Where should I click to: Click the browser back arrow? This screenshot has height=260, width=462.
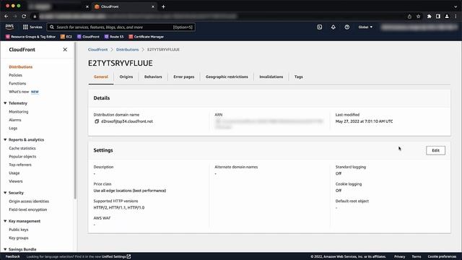[6, 17]
